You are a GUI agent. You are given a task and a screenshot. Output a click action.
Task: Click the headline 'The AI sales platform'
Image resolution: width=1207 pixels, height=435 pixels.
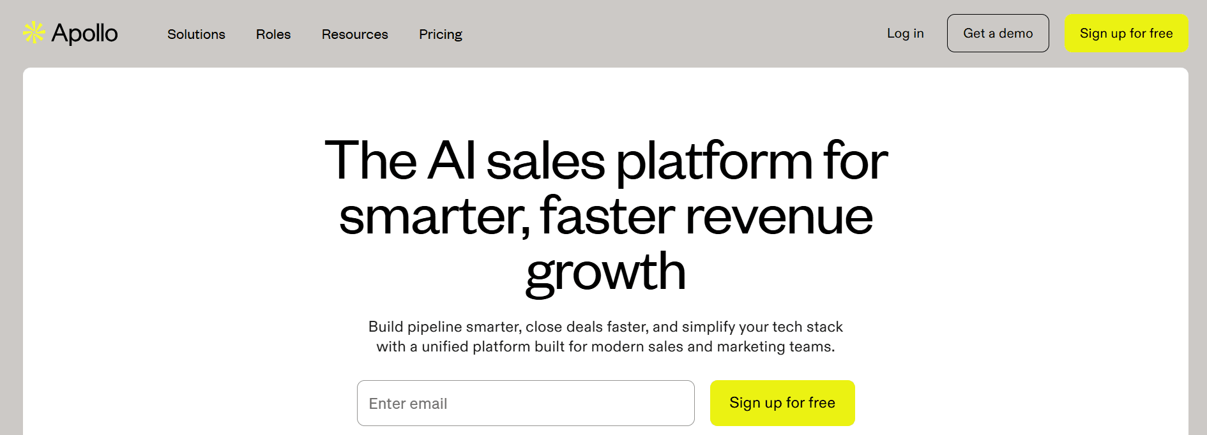tap(605, 163)
